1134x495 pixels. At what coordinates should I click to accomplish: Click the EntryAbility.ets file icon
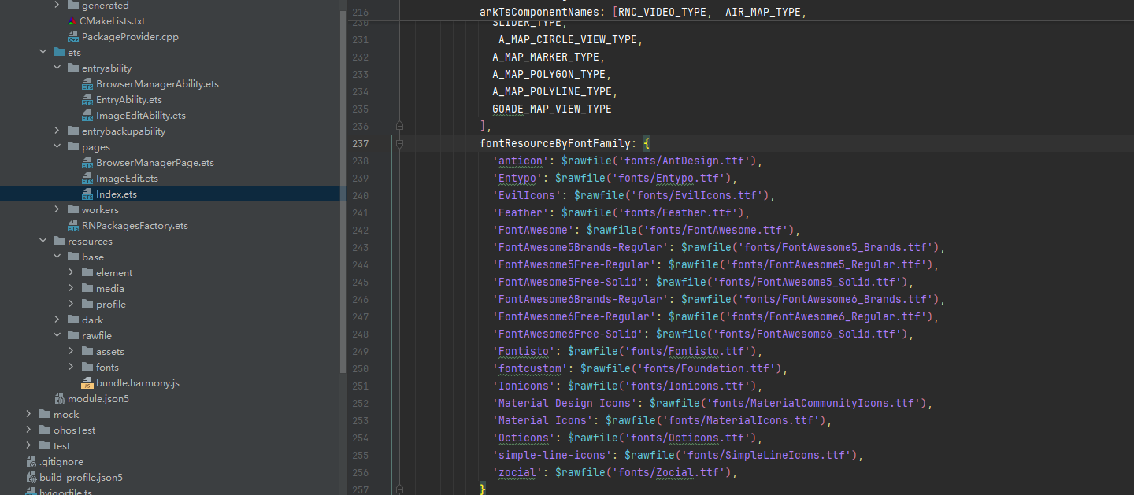(87, 100)
